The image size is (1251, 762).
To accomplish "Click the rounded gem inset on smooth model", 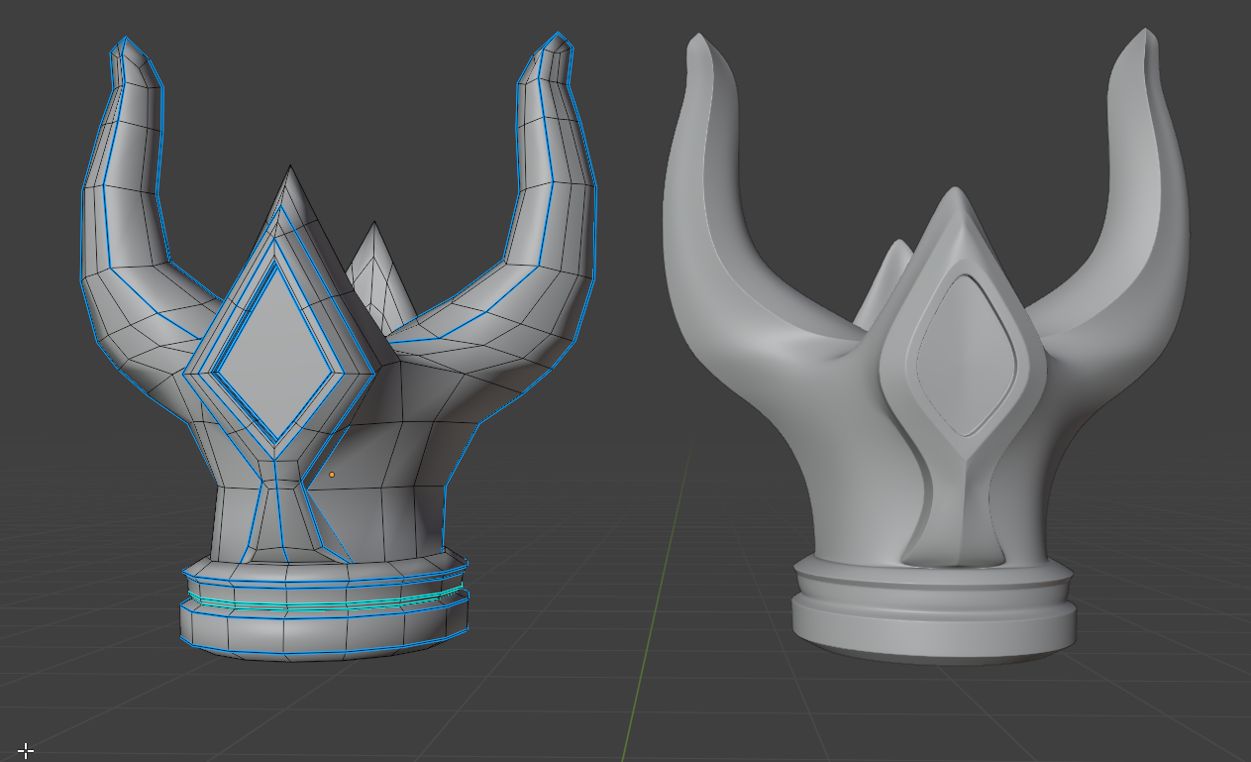I will point(968,355).
